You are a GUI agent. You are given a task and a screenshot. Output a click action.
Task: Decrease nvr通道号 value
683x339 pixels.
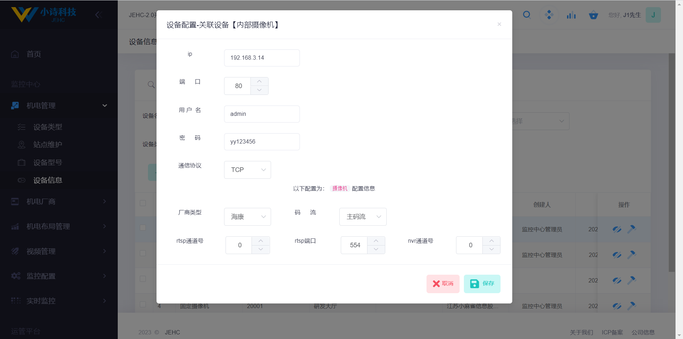click(x=491, y=249)
